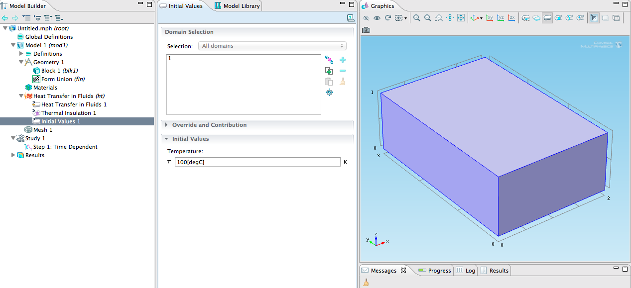Viewport: 631px width, 288px height.
Task: Select Step 1: Time Dependent node
Action: click(x=65, y=147)
